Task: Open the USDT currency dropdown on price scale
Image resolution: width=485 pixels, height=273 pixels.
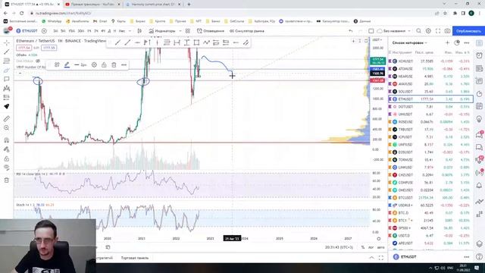Action: 377,40
